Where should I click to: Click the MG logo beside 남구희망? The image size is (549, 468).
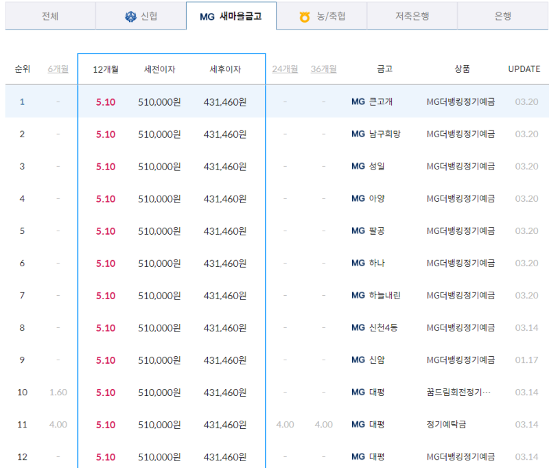tap(358, 134)
